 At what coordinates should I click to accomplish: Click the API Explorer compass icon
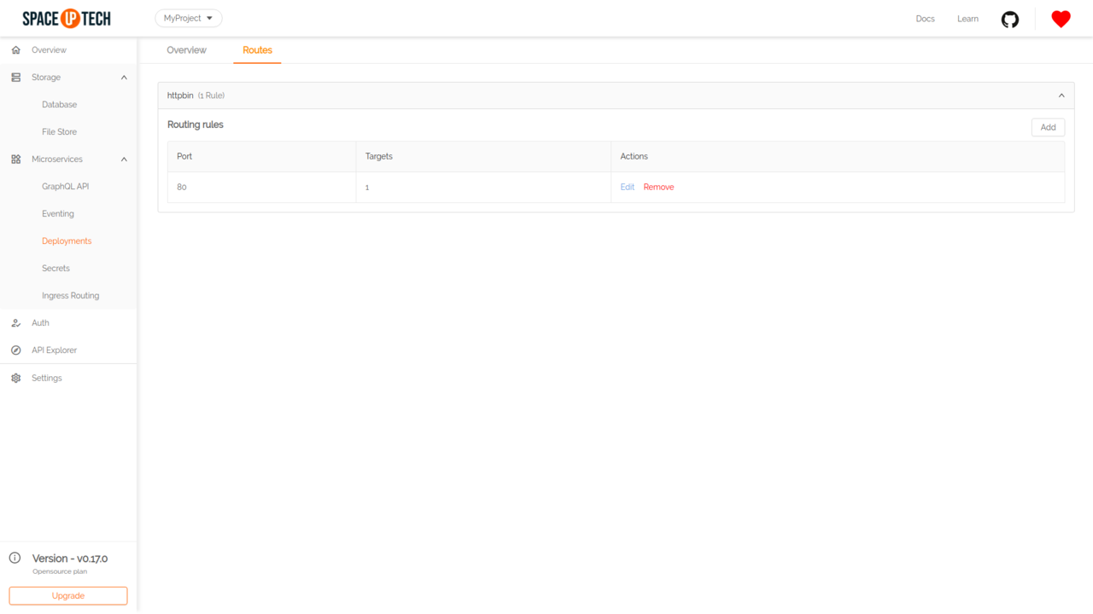coord(15,350)
